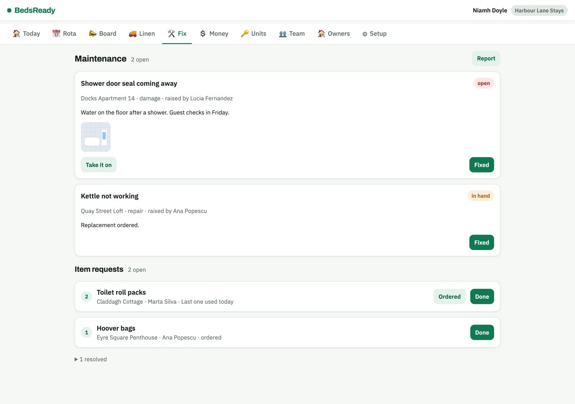Screen dimensions: 575x404
Task: Click the Hoover bags title
Action: (116, 328)
